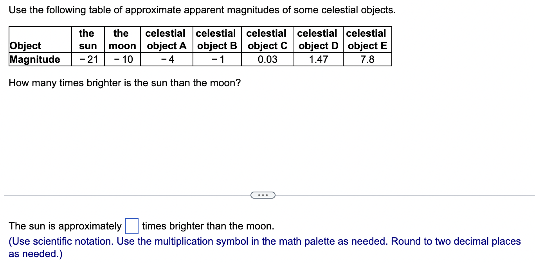Select the magnitude value 0.03
The width and height of the screenshot is (535, 263).
click(x=267, y=59)
